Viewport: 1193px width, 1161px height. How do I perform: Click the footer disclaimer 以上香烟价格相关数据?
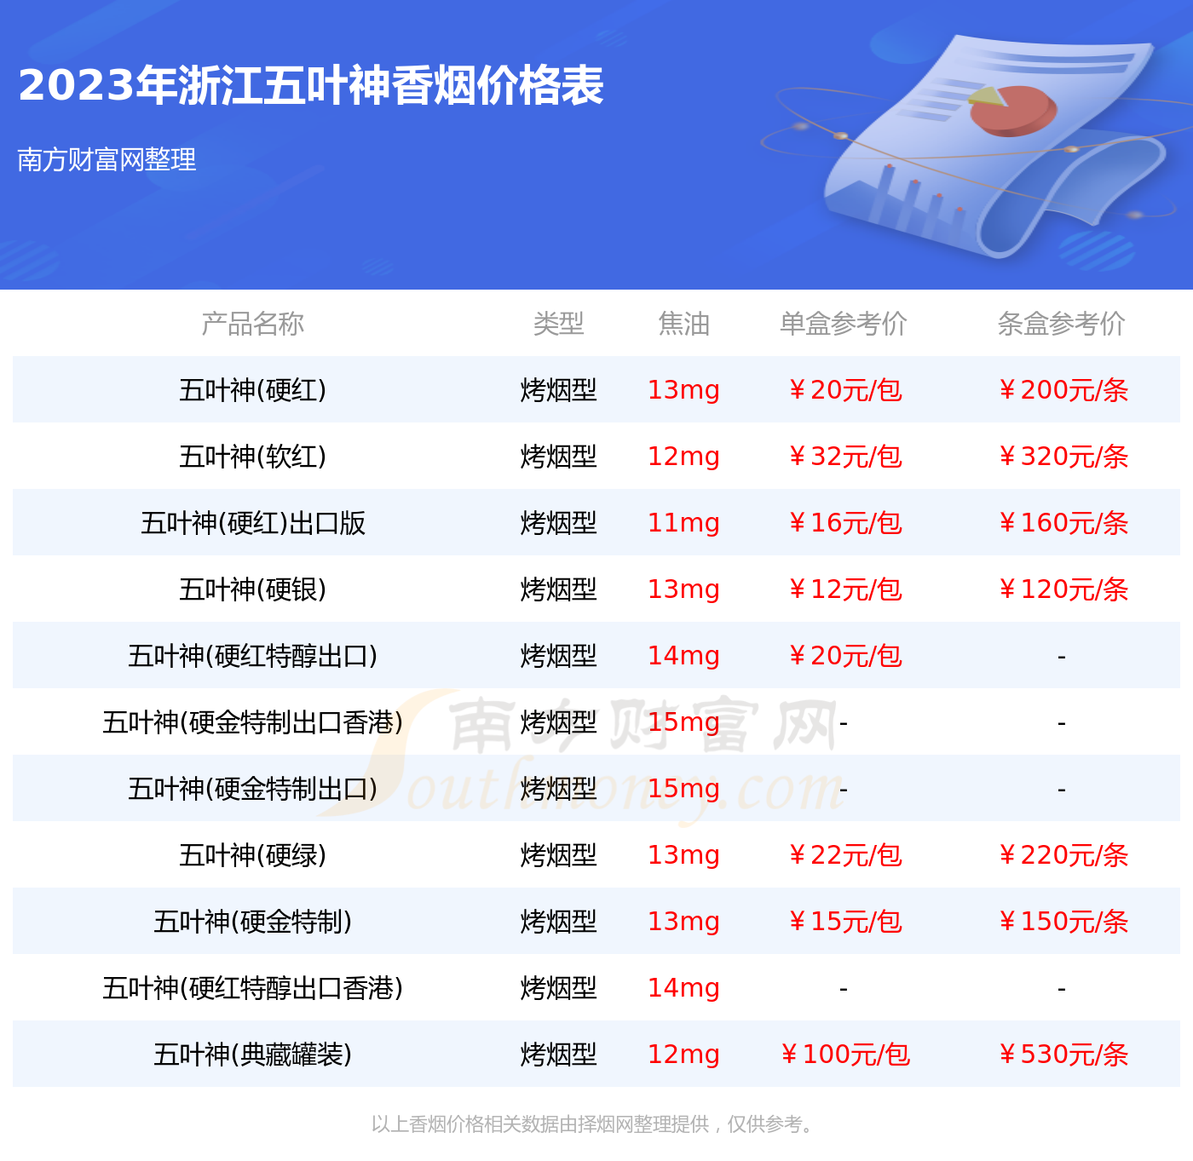pos(595,1124)
